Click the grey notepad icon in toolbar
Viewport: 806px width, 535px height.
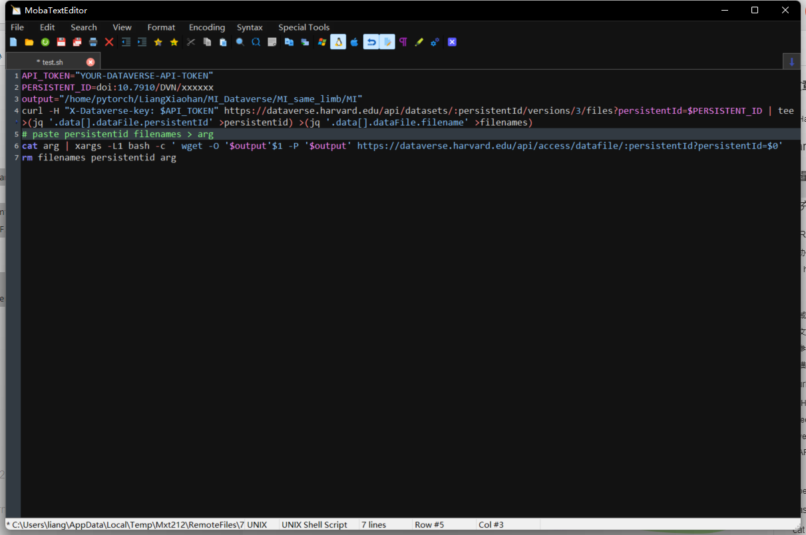point(272,42)
